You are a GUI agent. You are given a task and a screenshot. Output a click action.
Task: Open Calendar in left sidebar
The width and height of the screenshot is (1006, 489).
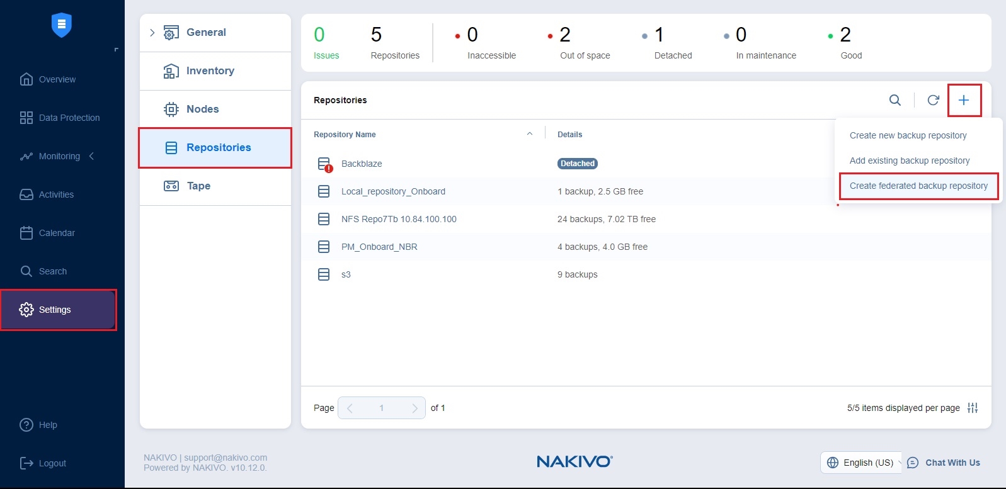[57, 233]
